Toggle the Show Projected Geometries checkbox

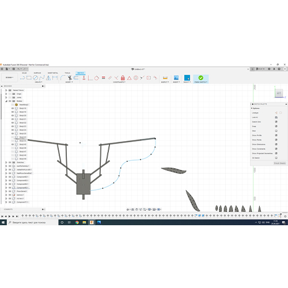tap(276, 153)
